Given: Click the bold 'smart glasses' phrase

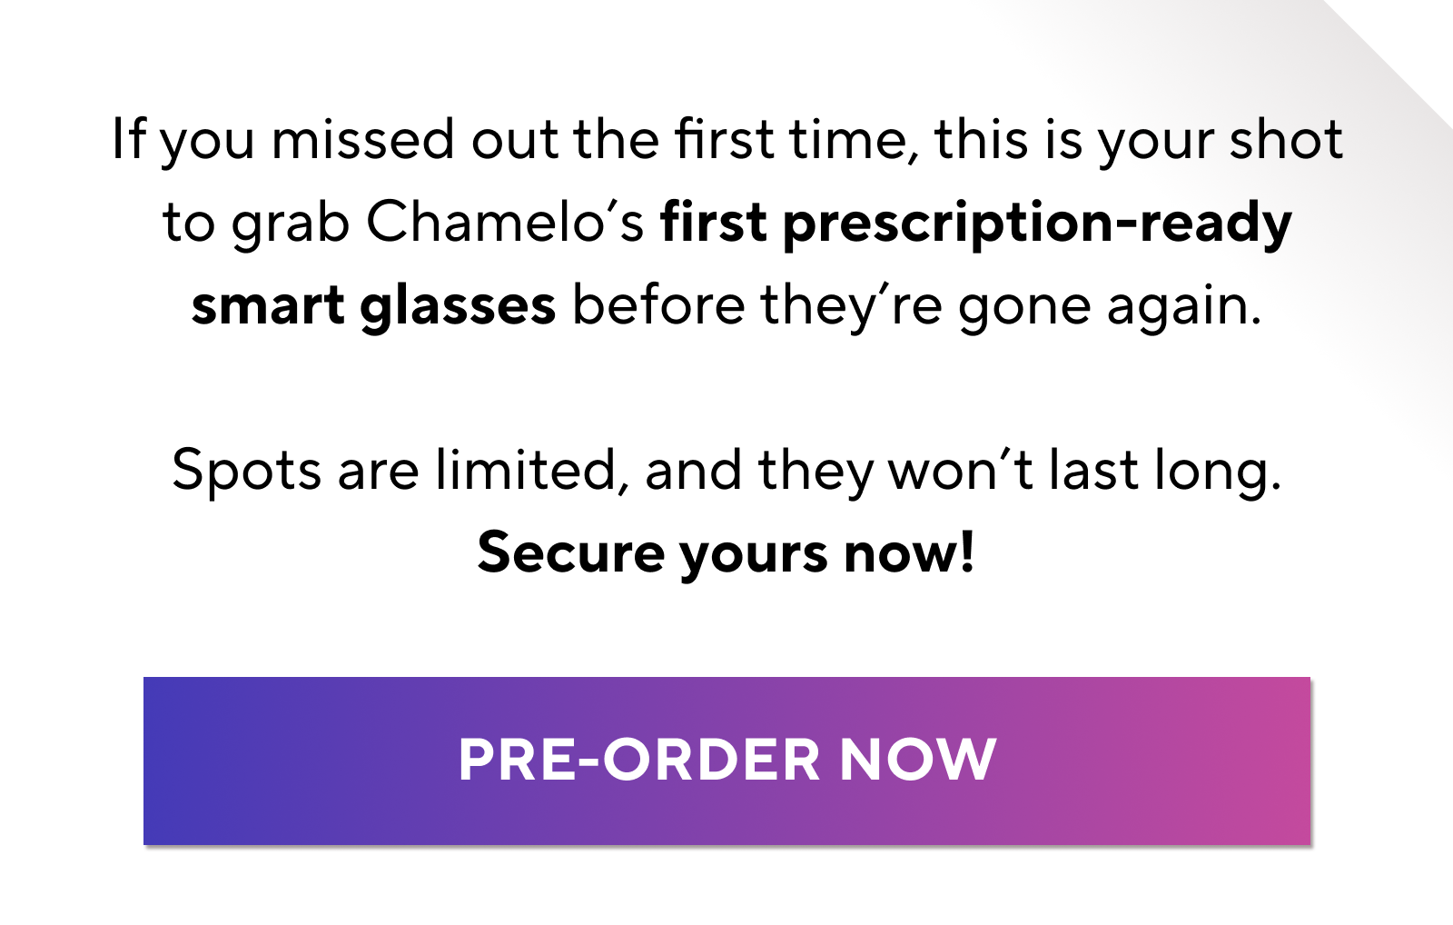Looking at the screenshot, I should [x=373, y=305].
